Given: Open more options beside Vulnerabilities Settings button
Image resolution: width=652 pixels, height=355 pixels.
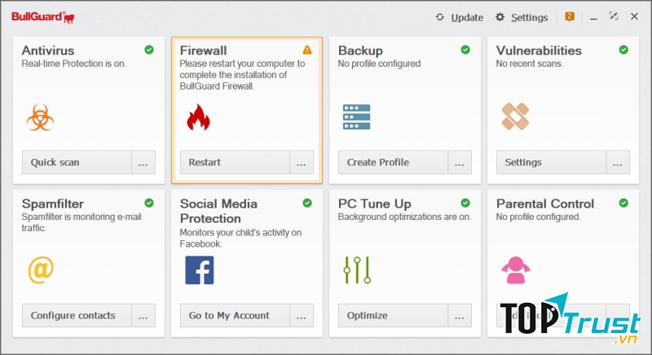Looking at the screenshot, I should 618,162.
